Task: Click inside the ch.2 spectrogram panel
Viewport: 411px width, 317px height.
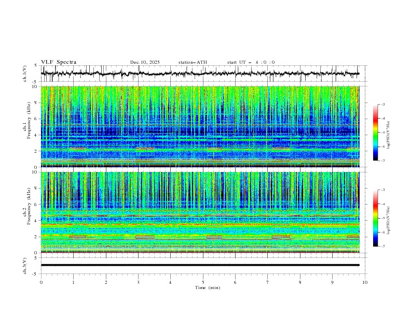Action: [202, 212]
